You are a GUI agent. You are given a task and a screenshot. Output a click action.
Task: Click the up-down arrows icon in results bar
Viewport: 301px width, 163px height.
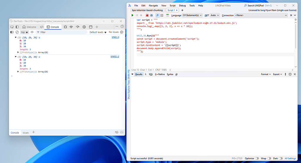pyautogui.click(x=285, y=74)
